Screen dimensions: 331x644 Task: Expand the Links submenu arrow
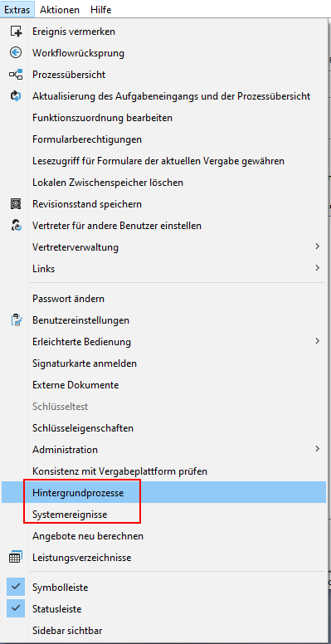coord(317,268)
